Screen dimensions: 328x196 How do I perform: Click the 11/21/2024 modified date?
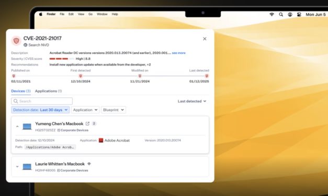(x=140, y=81)
